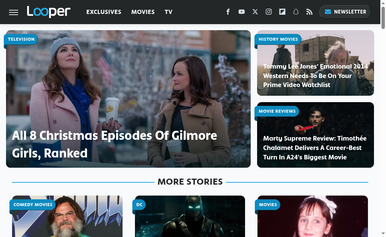Viewport: 386px width, 237px height.
Task: Open the hamburger navigation menu
Action: 14,12
